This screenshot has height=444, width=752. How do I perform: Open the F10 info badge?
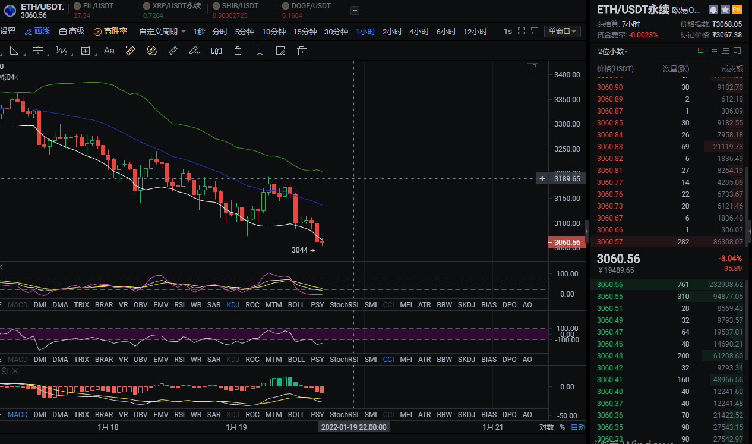tap(737, 10)
